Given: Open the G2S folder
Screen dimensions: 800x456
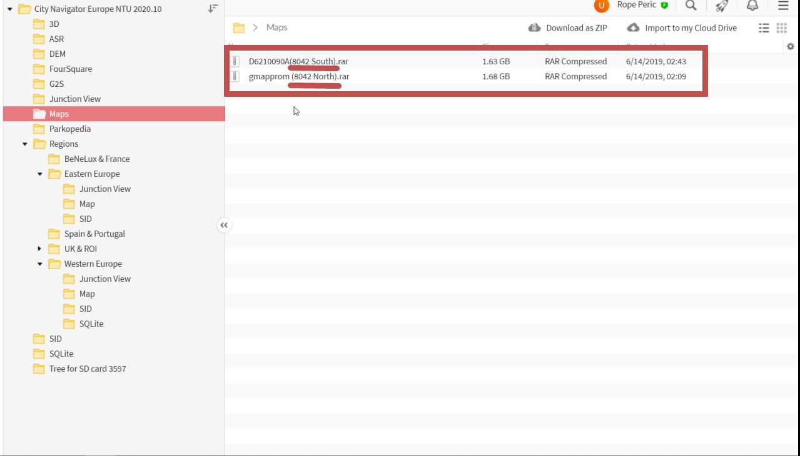Looking at the screenshot, I should (49, 84).
